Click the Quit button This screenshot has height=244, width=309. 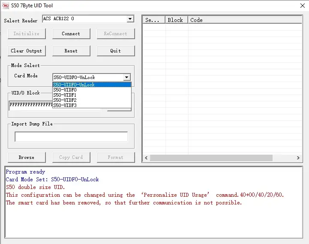pos(115,51)
